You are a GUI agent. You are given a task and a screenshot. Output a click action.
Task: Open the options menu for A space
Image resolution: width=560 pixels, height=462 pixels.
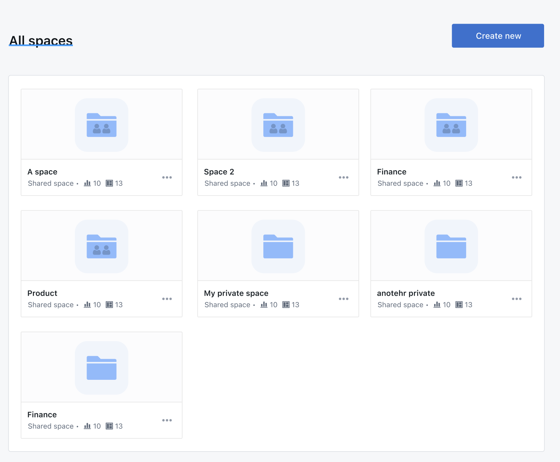pos(167,177)
